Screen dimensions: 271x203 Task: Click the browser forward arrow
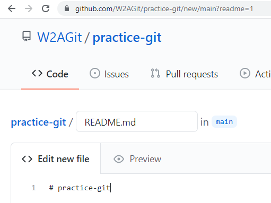tap(29, 8)
